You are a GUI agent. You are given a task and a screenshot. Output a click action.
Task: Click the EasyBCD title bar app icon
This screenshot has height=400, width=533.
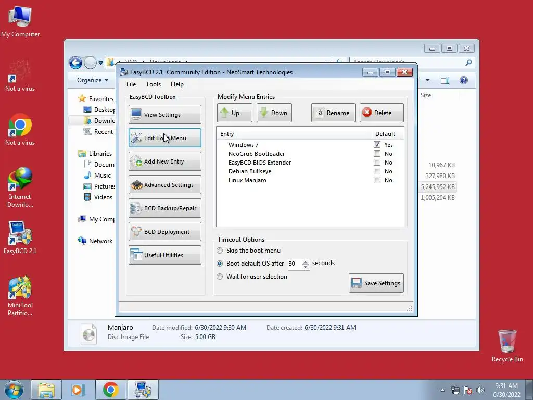point(124,72)
